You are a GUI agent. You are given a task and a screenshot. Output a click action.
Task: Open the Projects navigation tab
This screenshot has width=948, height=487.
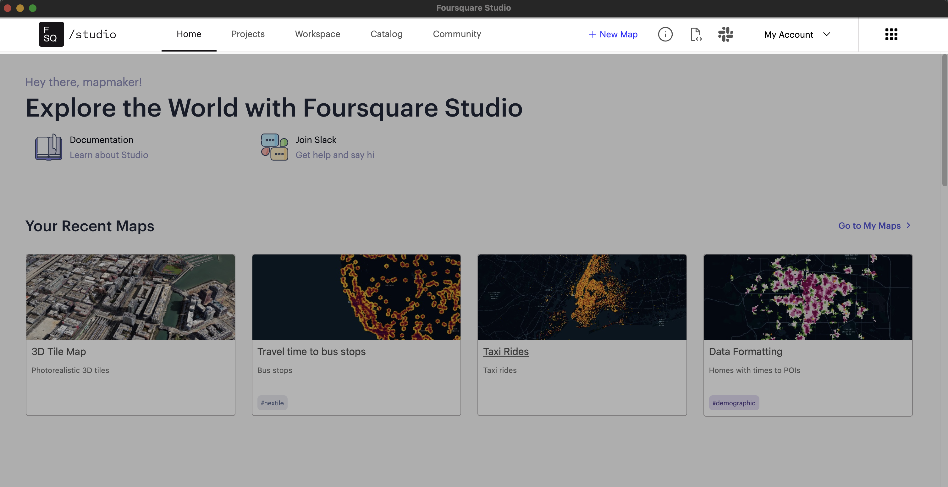(x=248, y=34)
